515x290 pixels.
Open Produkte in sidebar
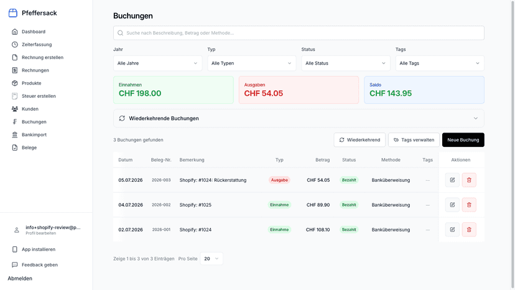32,83
